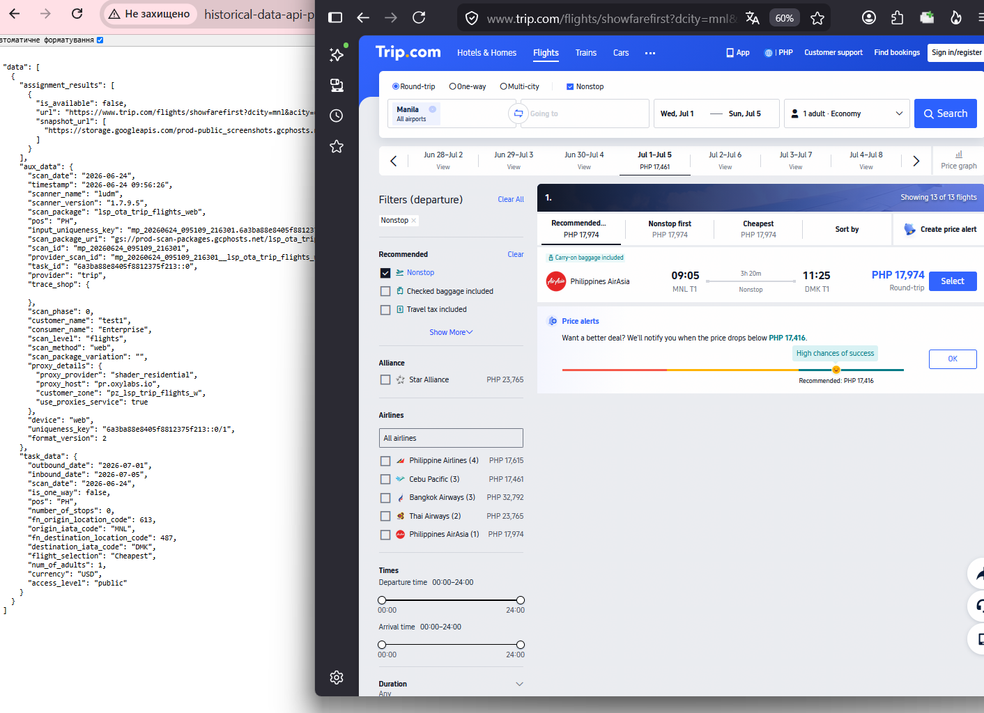
Task: Remove the Nonstop filter tag
Action: point(414,221)
